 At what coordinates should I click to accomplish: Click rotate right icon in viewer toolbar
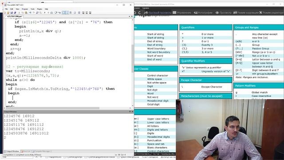pyautogui.click(x=139, y=13)
